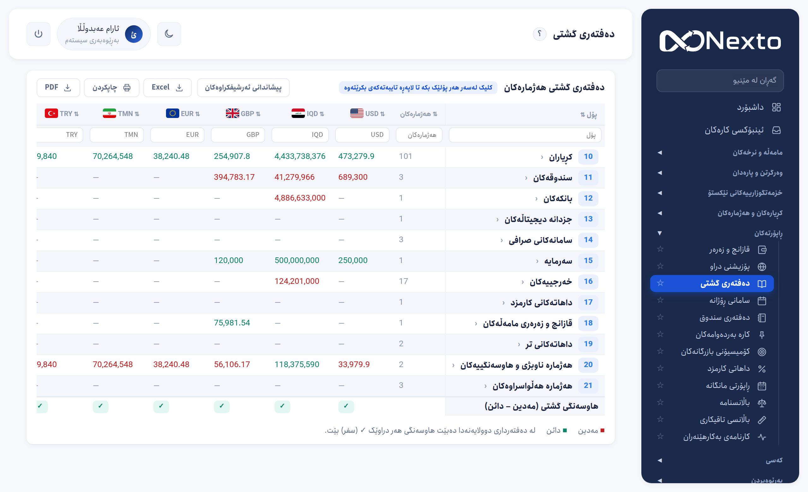Viewport: 808px width, 492px height.
Task: Favorite star for باڵانسنامە
Action: coord(660,402)
